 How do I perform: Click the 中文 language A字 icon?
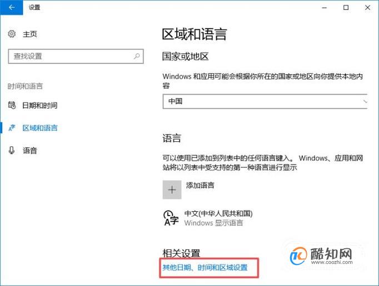point(171,218)
